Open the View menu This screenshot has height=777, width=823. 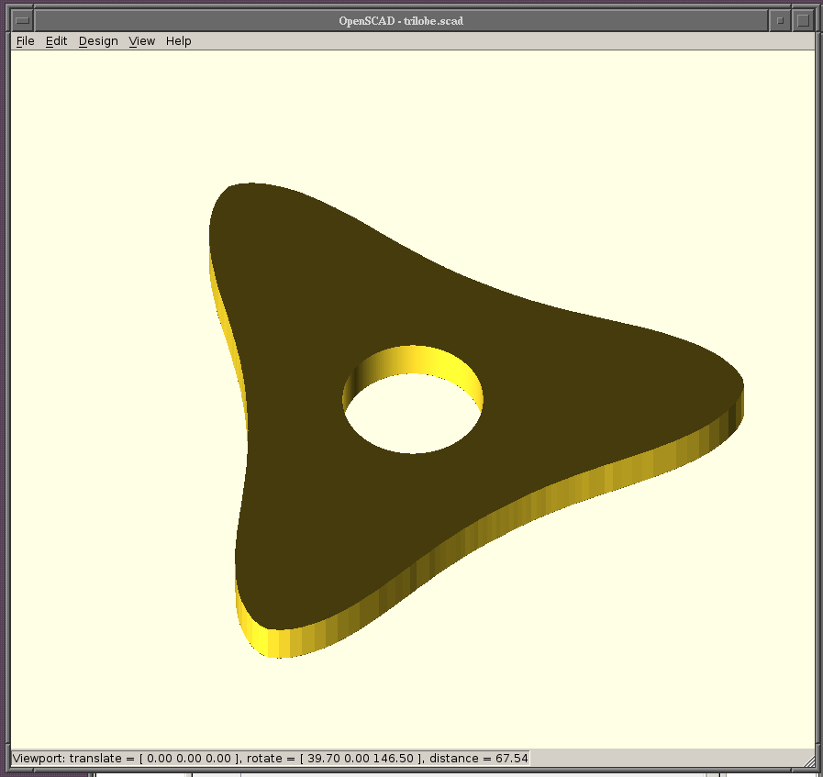click(x=141, y=41)
